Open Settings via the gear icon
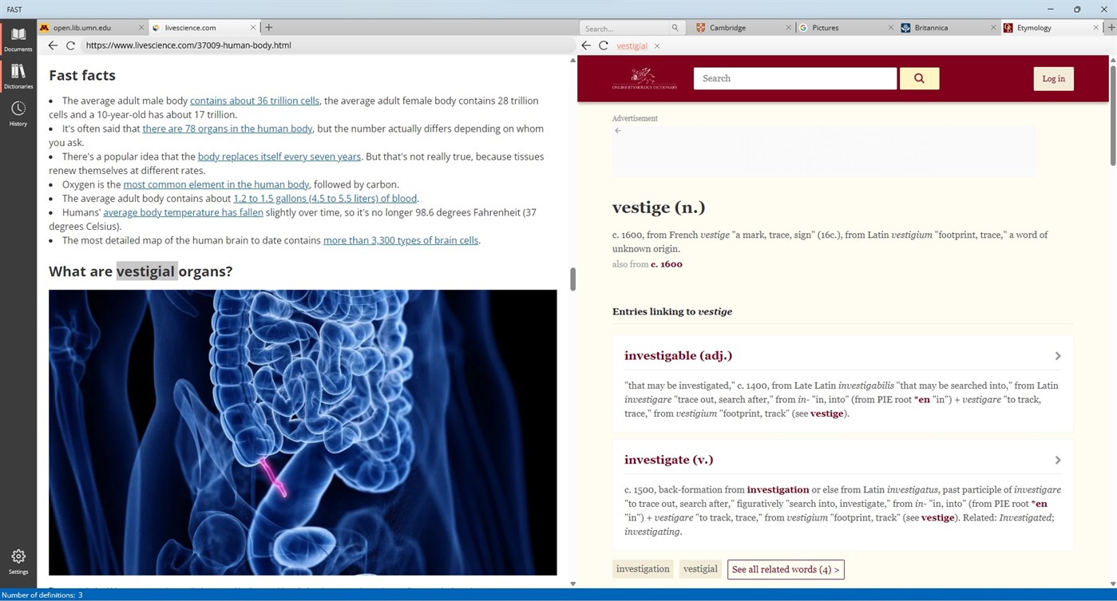The width and height of the screenshot is (1117, 601). [18, 558]
